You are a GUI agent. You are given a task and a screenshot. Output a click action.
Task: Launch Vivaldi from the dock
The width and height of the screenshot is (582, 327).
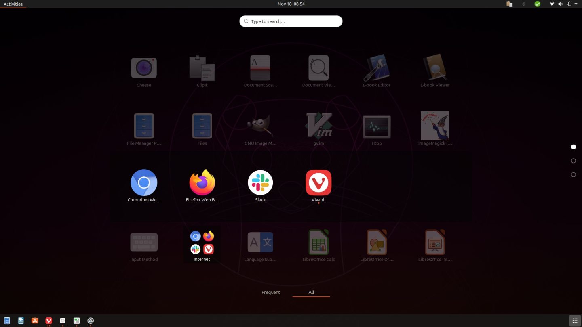(48, 320)
